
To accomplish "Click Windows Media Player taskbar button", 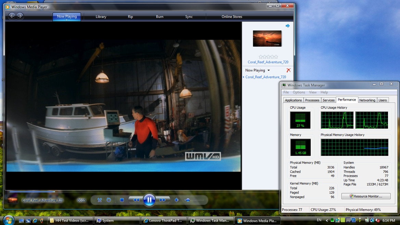I will click(x=258, y=221).
